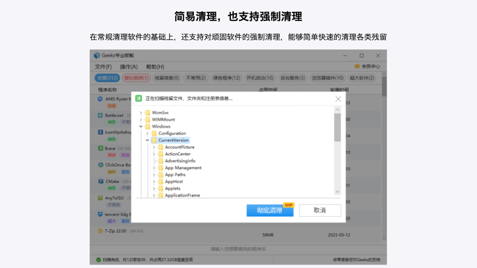
Task: Click the App Management folder icon
Action: (160, 168)
